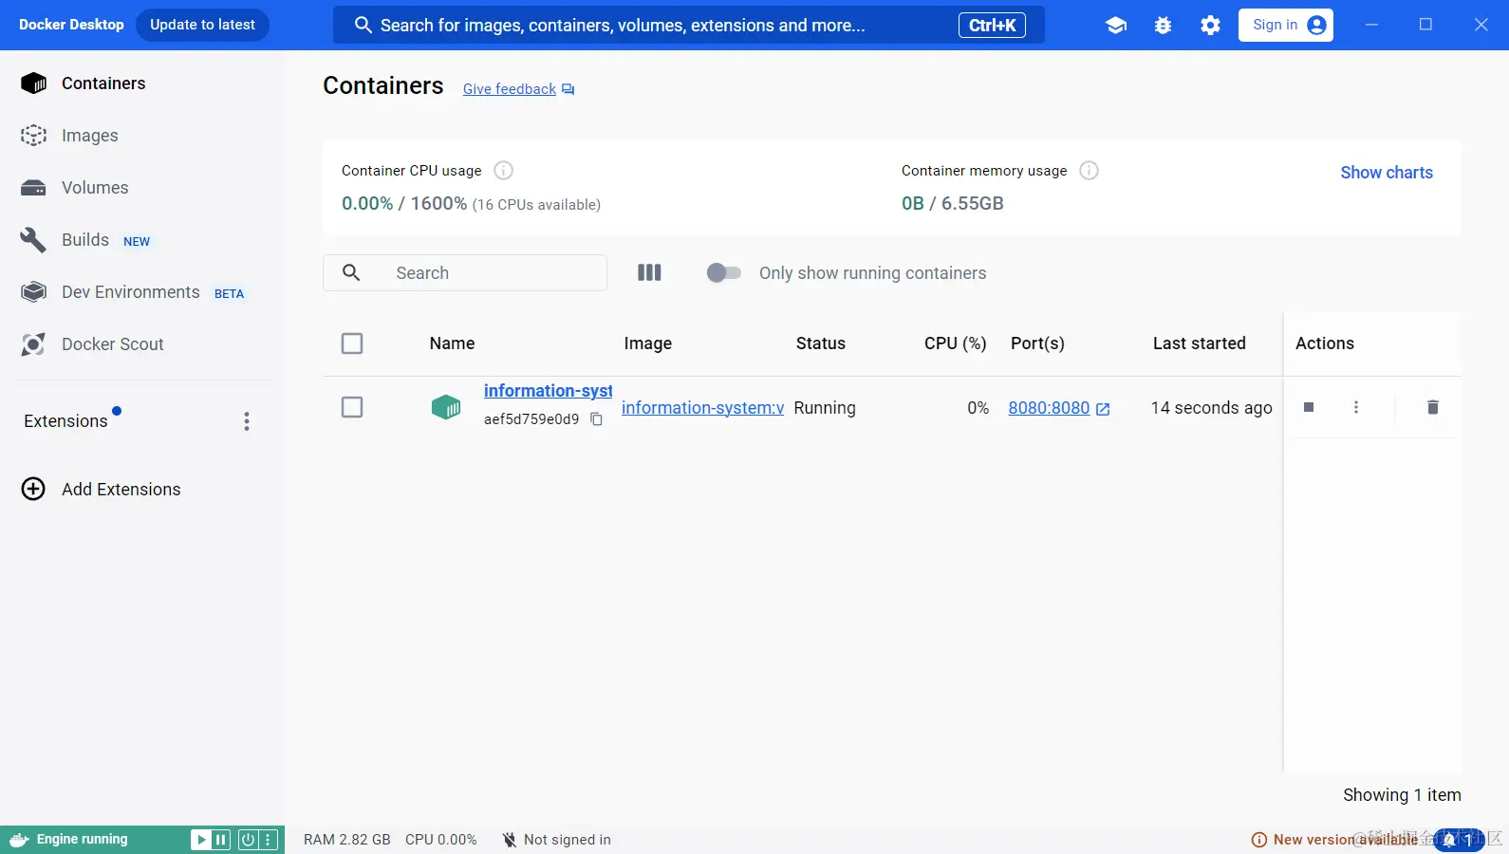
Task: Sort by the Last started column header
Action: 1200,343
